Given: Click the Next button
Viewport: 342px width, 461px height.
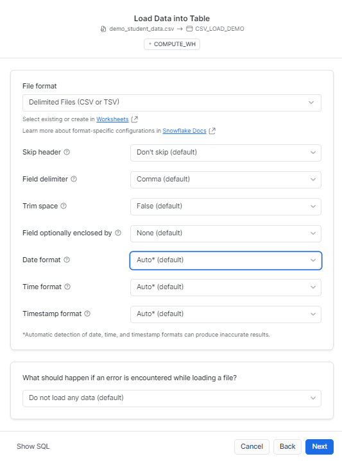Looking at the screenshot, I should (x=320, y=447).
